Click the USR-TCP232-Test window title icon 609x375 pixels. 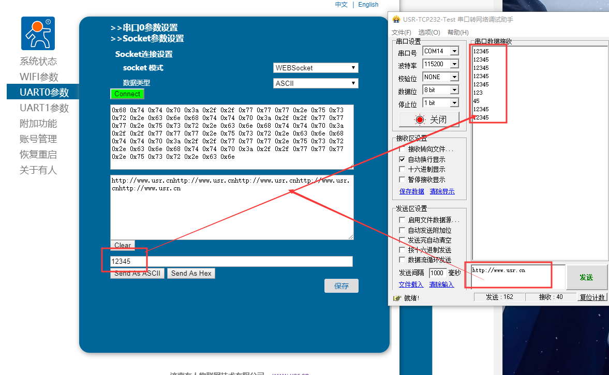click(x=396, y=19)
